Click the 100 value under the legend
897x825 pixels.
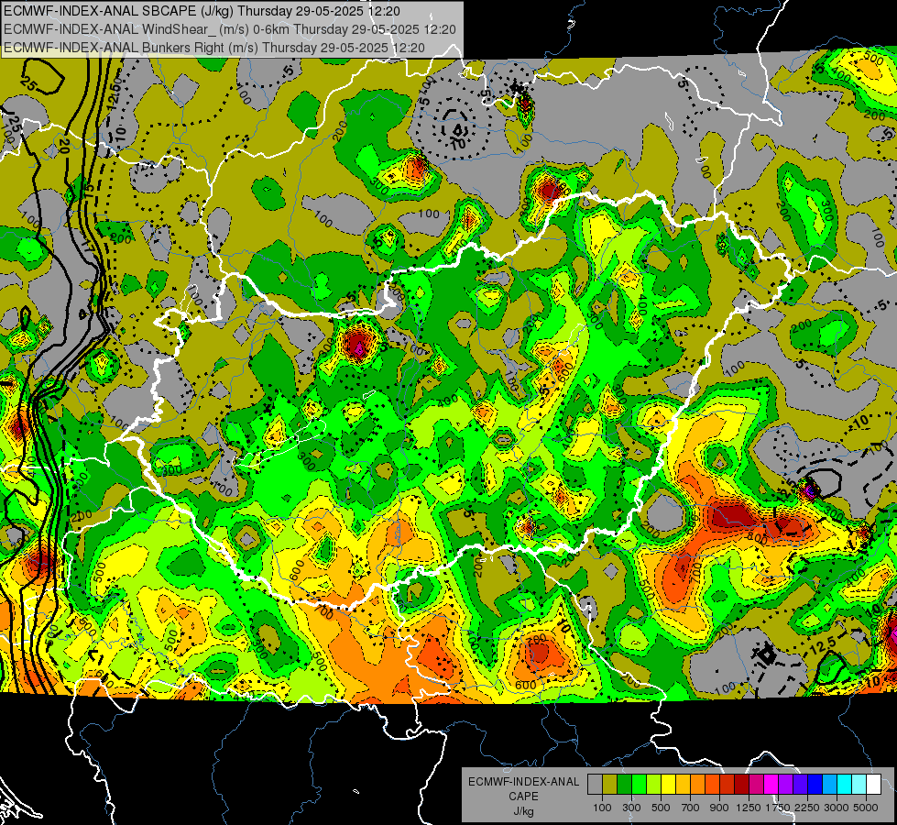[602, 808]
